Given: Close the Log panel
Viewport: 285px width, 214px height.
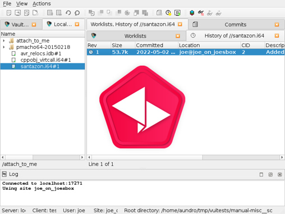Looking at the screenshot, I should 280,175.
